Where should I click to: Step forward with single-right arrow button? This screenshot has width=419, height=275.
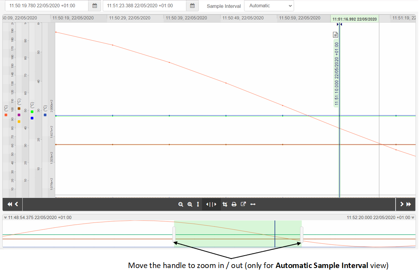[402, 205]
